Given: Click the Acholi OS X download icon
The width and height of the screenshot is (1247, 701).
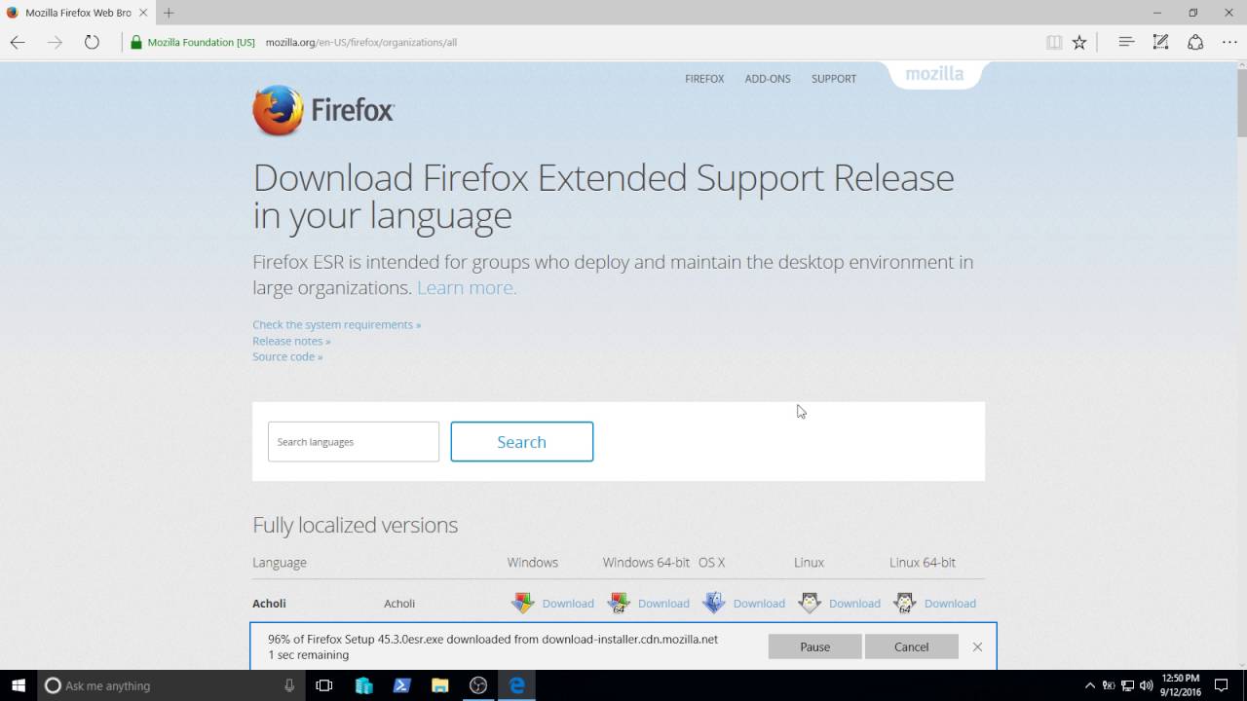Looking at the screenshot, I should click(x=714, y=603).
